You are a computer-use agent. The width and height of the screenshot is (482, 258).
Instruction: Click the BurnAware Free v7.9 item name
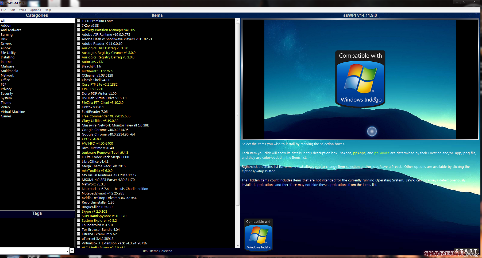[98, 71]
